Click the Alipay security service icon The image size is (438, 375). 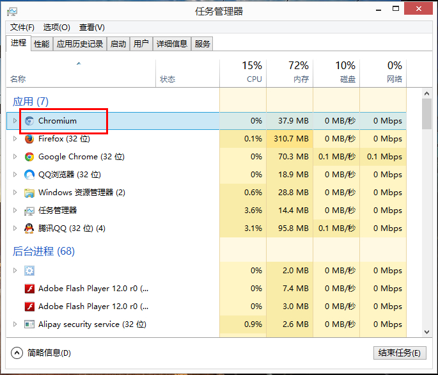click(x=29, y=324)
